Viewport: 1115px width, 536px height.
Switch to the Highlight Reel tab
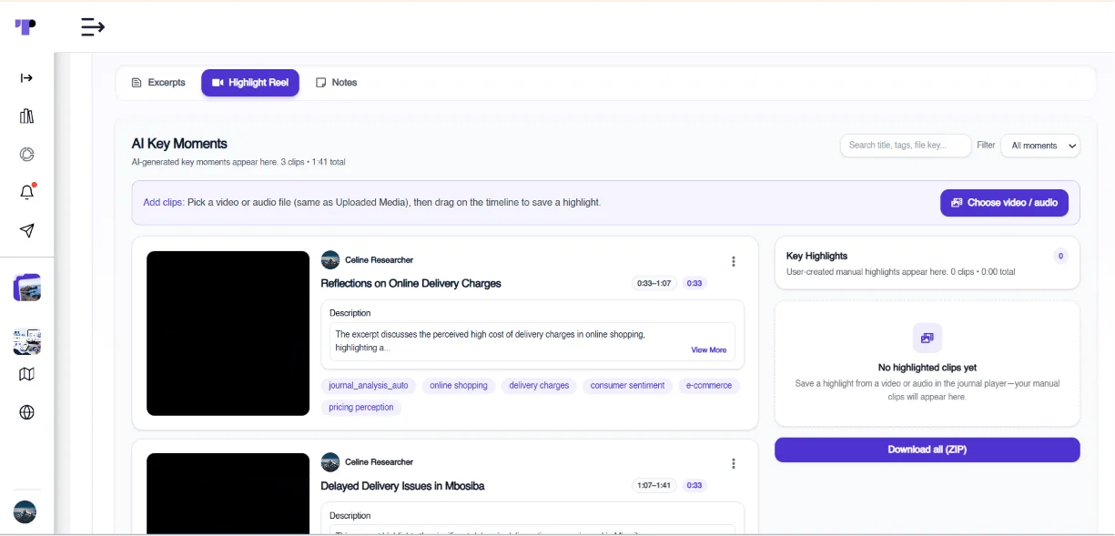click(x=250, y=83)
